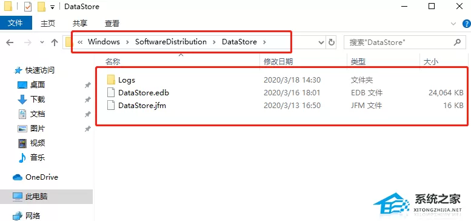471x221 pixels.
Task: Expand the recent locations dropdown arrow
Action: tap(42, 42)
